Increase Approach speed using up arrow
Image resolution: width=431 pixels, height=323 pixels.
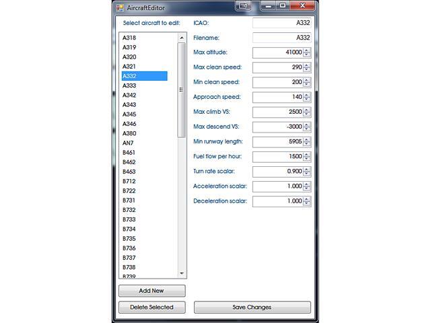307,94
